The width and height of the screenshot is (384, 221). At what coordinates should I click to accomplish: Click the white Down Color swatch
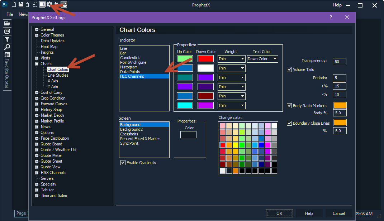pos(205,68)
